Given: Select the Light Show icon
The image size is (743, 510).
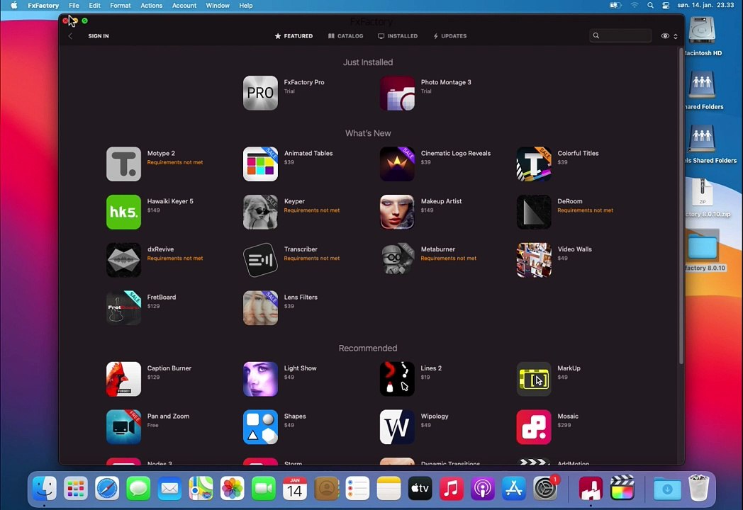Looking at the screenshot, I should (260, 379).
